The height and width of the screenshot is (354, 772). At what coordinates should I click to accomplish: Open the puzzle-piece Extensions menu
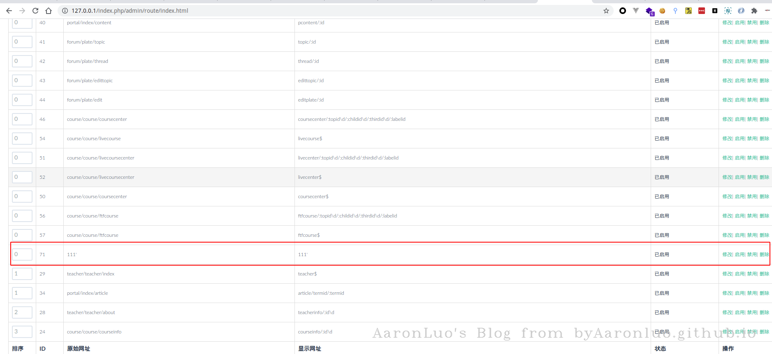[x=754, y=11]
